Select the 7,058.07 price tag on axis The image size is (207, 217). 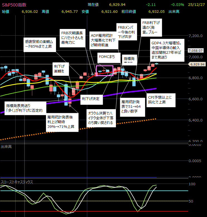tap(196, 51)
